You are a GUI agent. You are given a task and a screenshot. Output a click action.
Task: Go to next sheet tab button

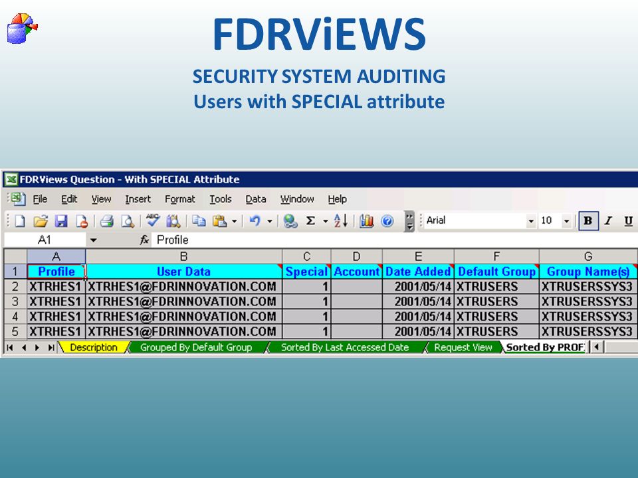[37, 347]
